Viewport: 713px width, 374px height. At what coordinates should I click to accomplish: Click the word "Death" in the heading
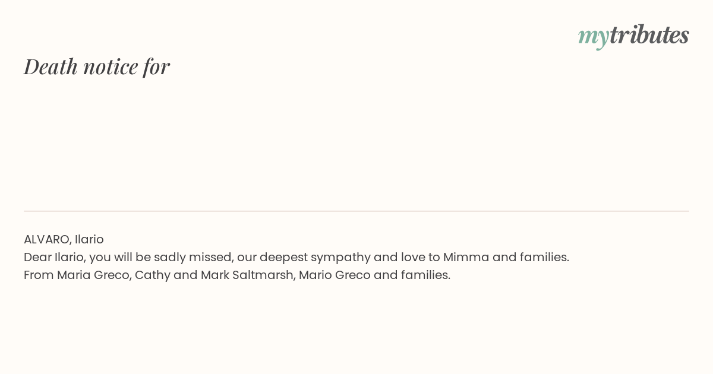tap(51, 66)
